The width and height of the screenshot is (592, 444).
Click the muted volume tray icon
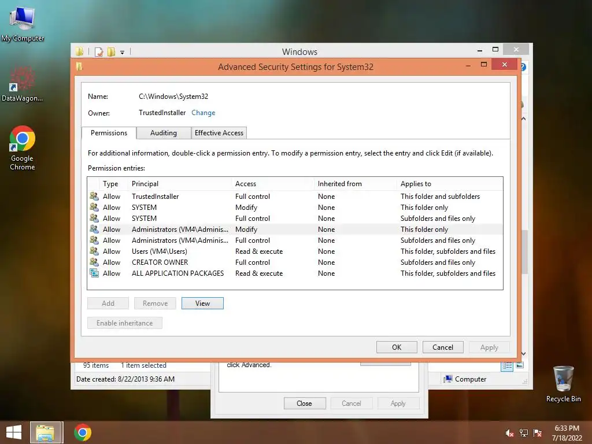point(509,433)
